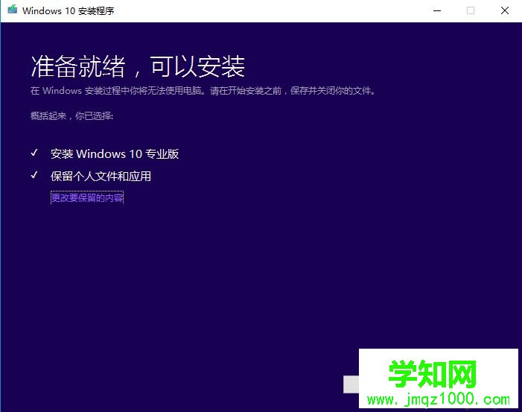522x412 pixels.
Task: Open the 更改要保留的内容 link
Action: [87, 197]
